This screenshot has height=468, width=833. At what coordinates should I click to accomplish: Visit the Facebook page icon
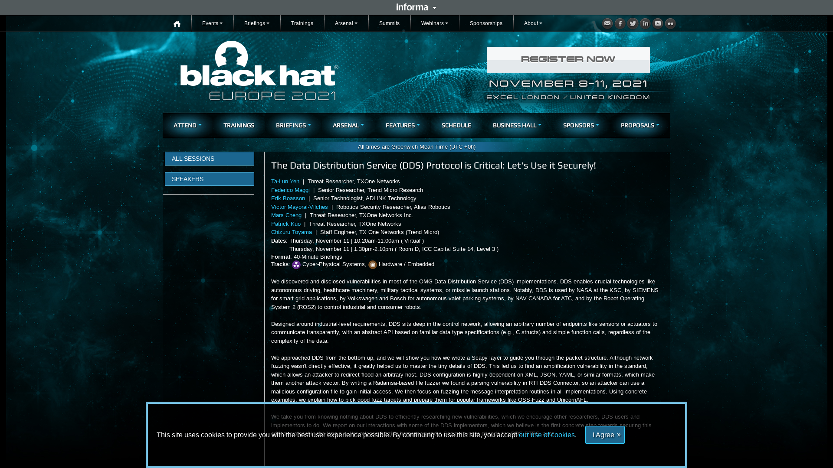620,23
